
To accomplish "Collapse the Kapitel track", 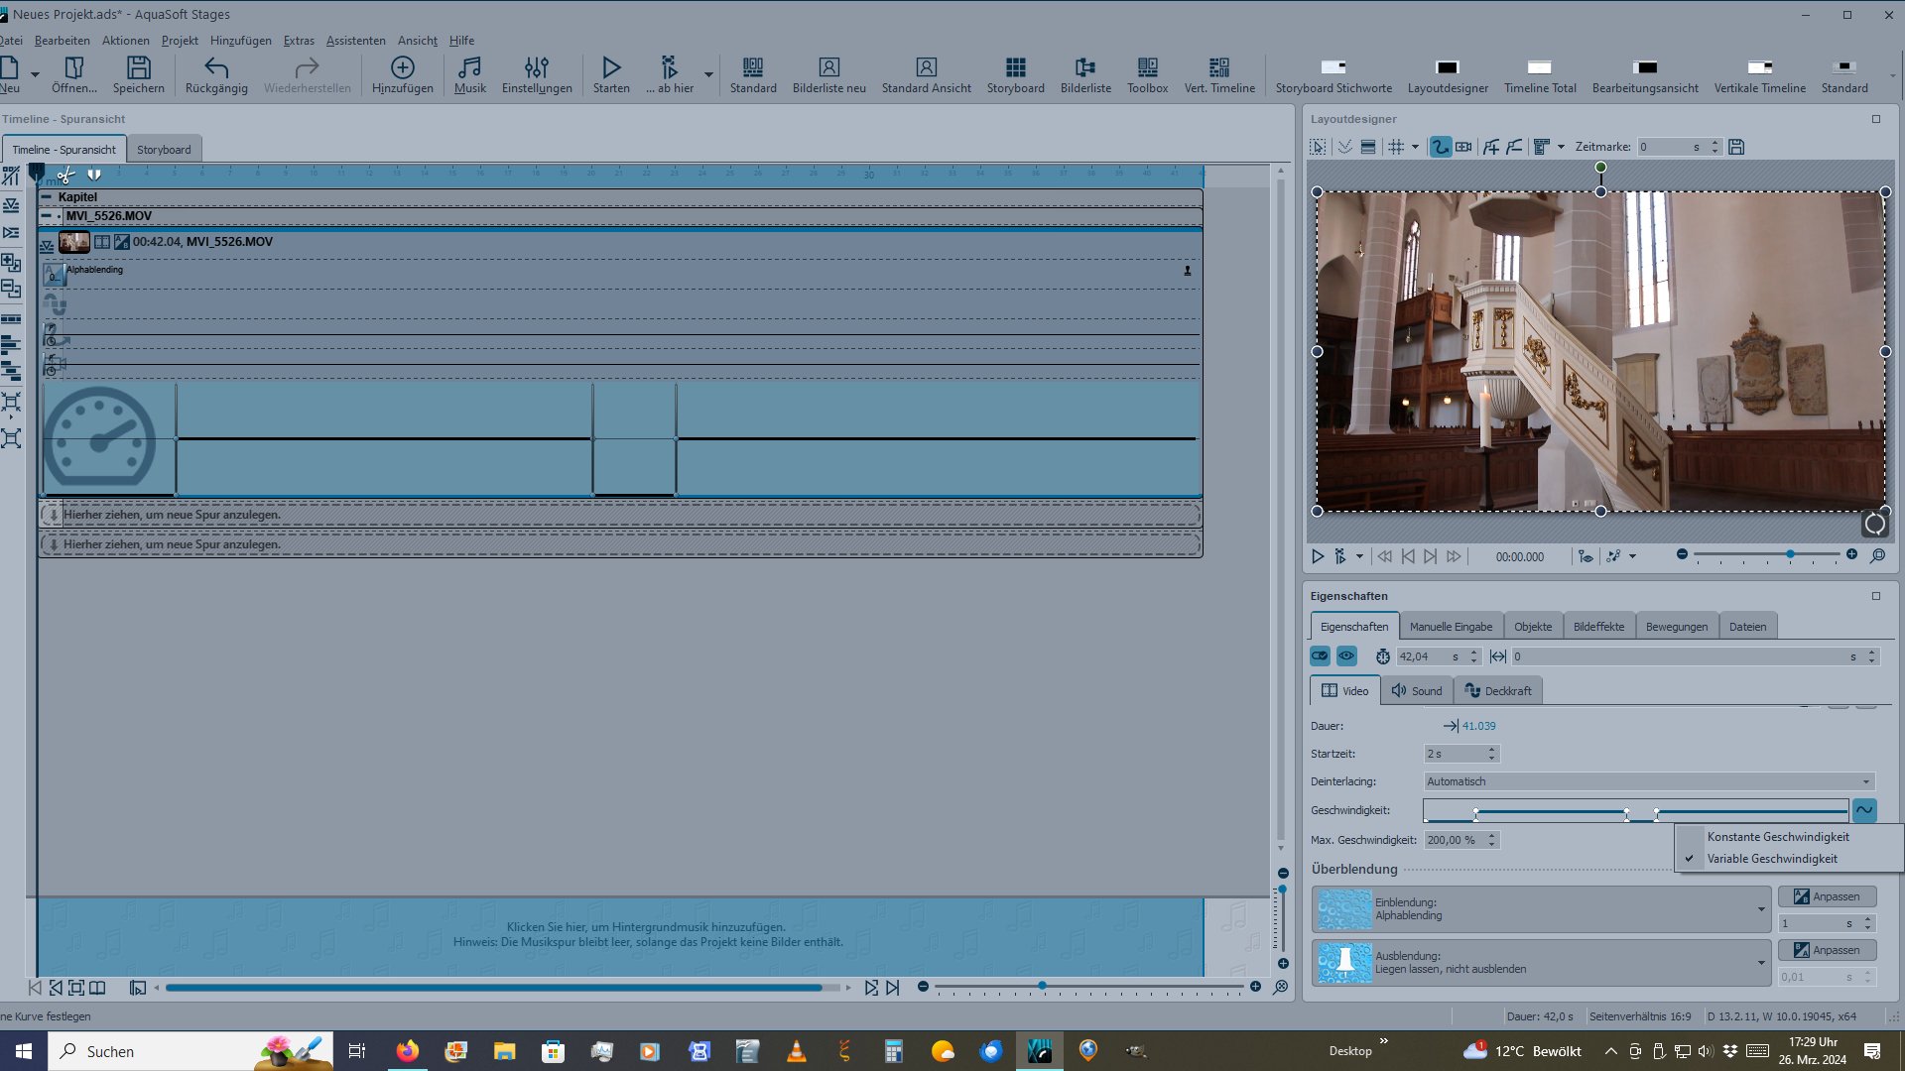I will pos(47,197).
